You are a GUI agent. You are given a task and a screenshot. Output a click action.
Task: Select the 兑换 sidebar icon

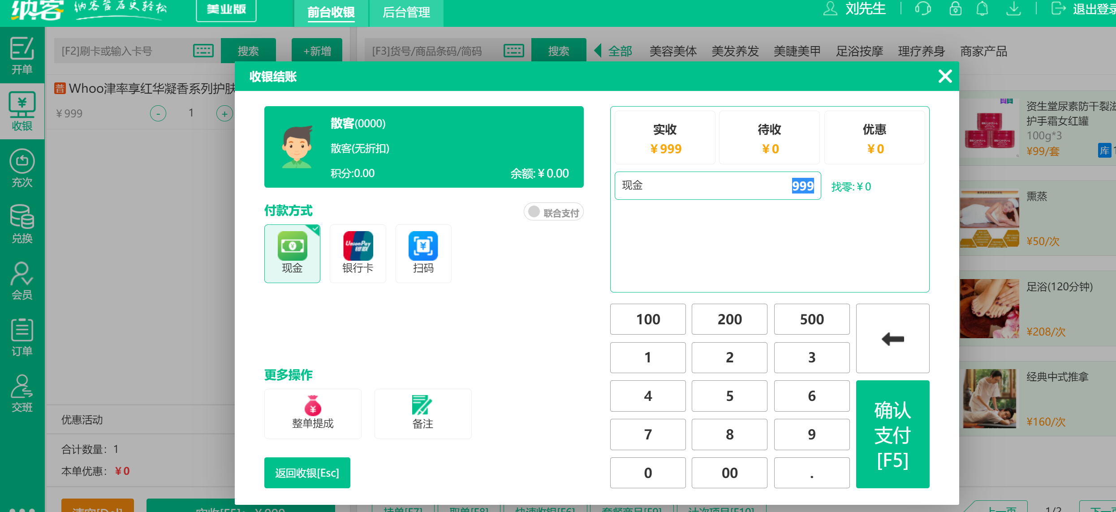[22, 224]
